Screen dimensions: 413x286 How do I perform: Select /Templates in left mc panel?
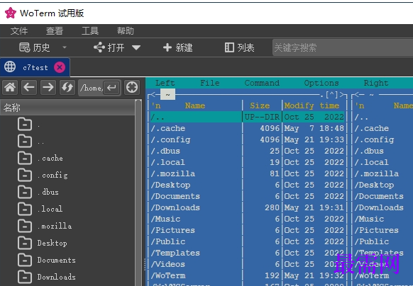point(247,253)
